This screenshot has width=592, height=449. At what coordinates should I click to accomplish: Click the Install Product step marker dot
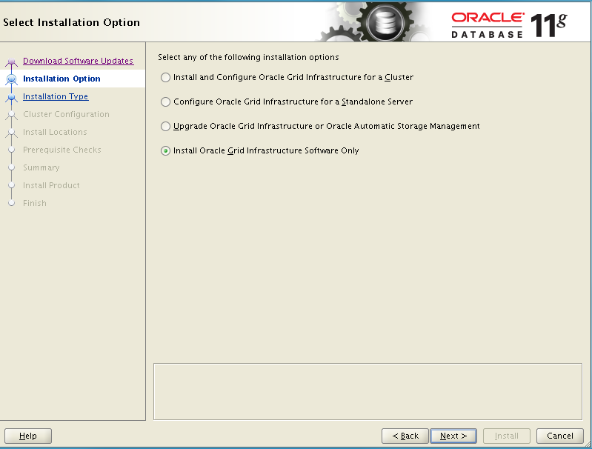click(11, 185)
